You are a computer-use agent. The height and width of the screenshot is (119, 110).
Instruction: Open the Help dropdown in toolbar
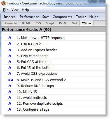pos(94,17)
